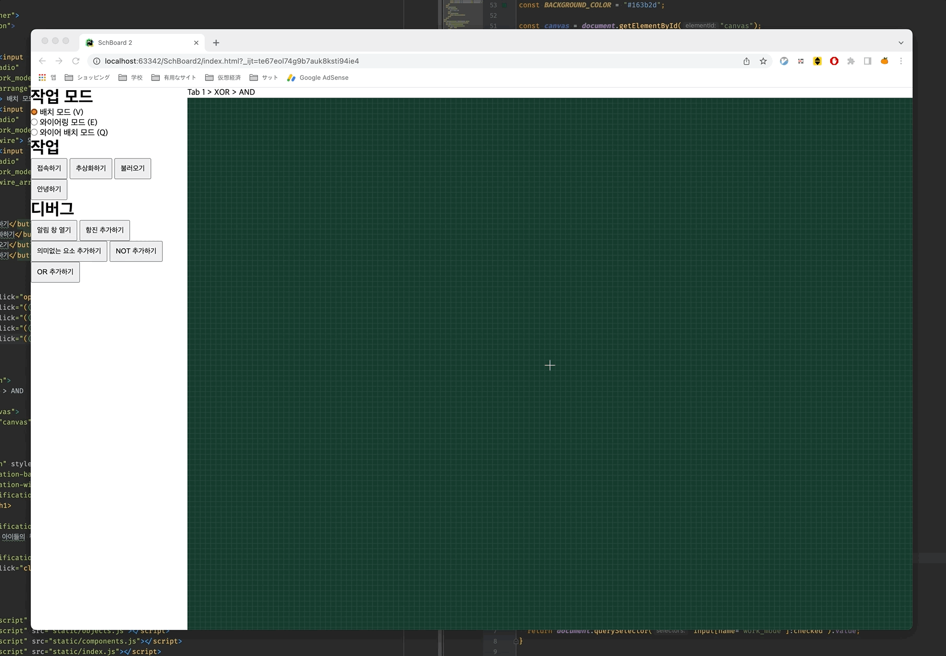Image resolution: width=946 pixels, height=656 pixels.
Task: Select the 배치 모드 (V) radio button
Action: click(34, 112)
